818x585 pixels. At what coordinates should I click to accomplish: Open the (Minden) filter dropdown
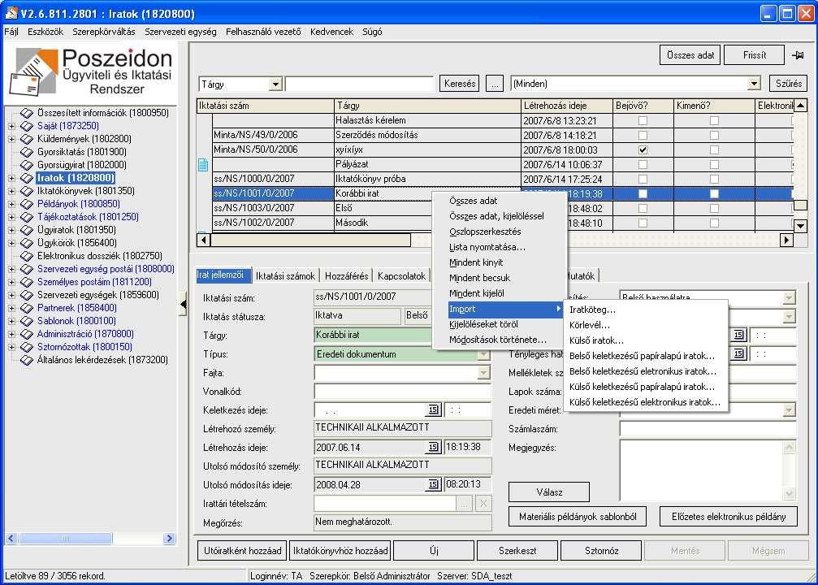click(x=753, y=84)
